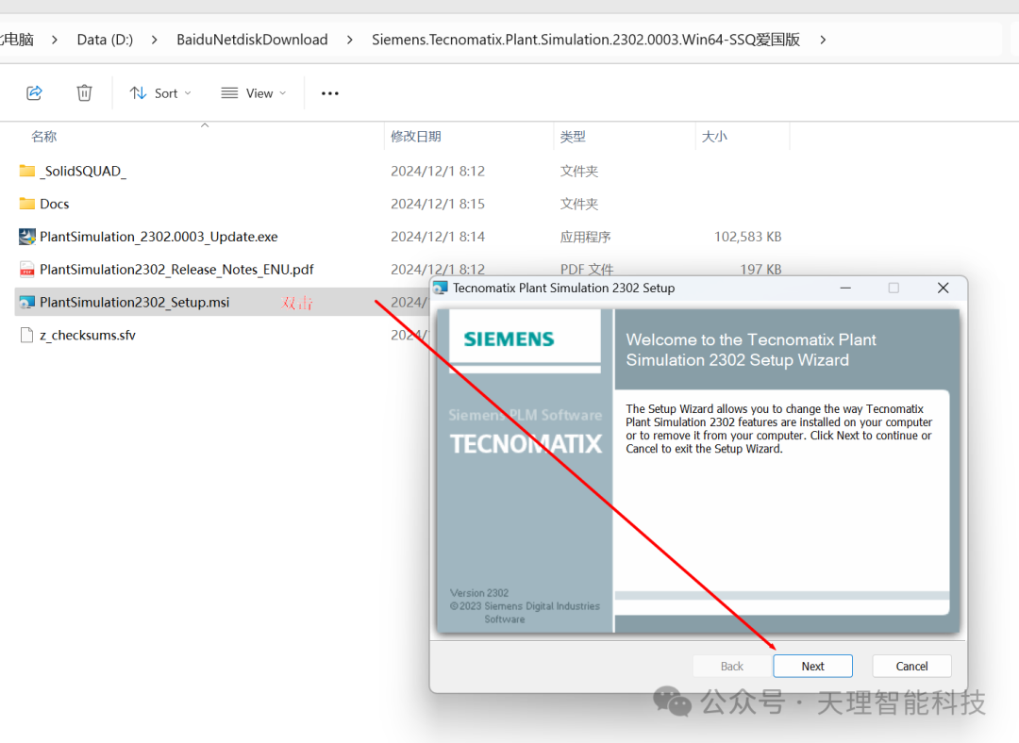
Task: Open the View dropdown
Action: 254,92
